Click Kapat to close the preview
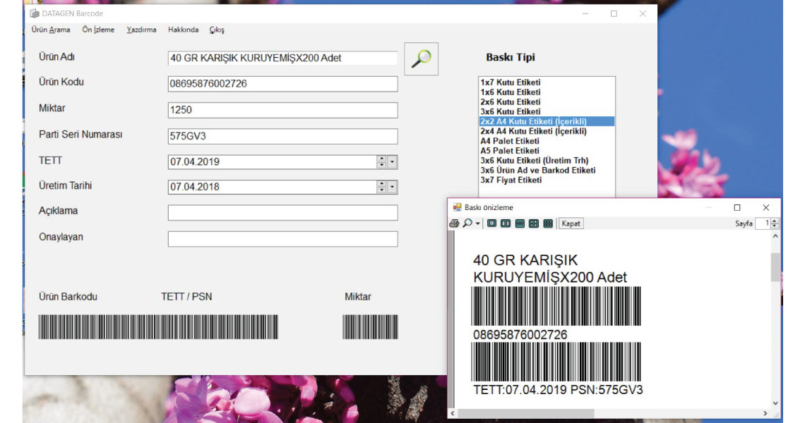Image resolution: width=805 pixels, height=423 pixels. [571, 223]
